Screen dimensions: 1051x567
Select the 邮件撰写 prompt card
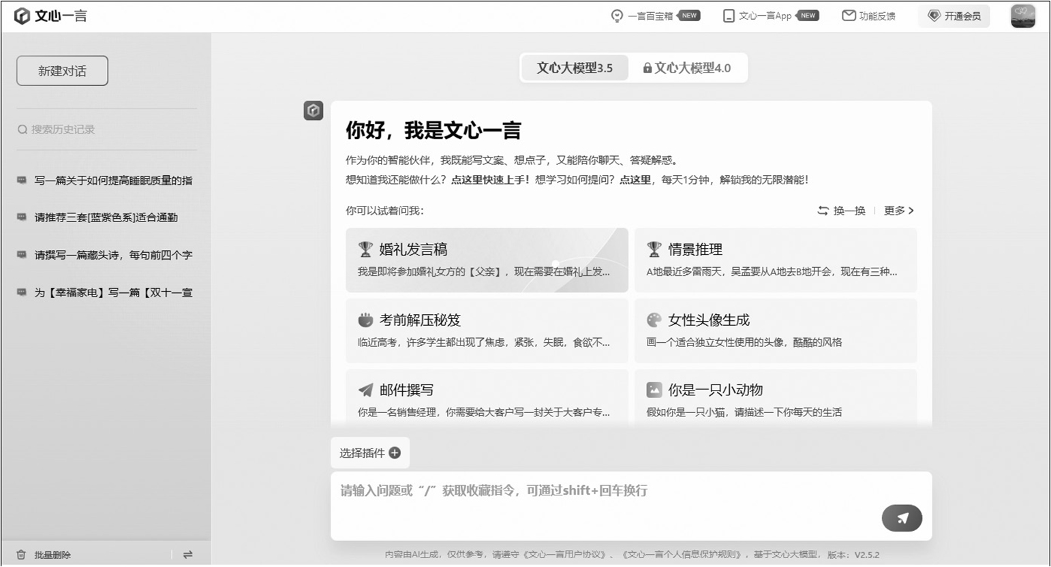[487, 397]
